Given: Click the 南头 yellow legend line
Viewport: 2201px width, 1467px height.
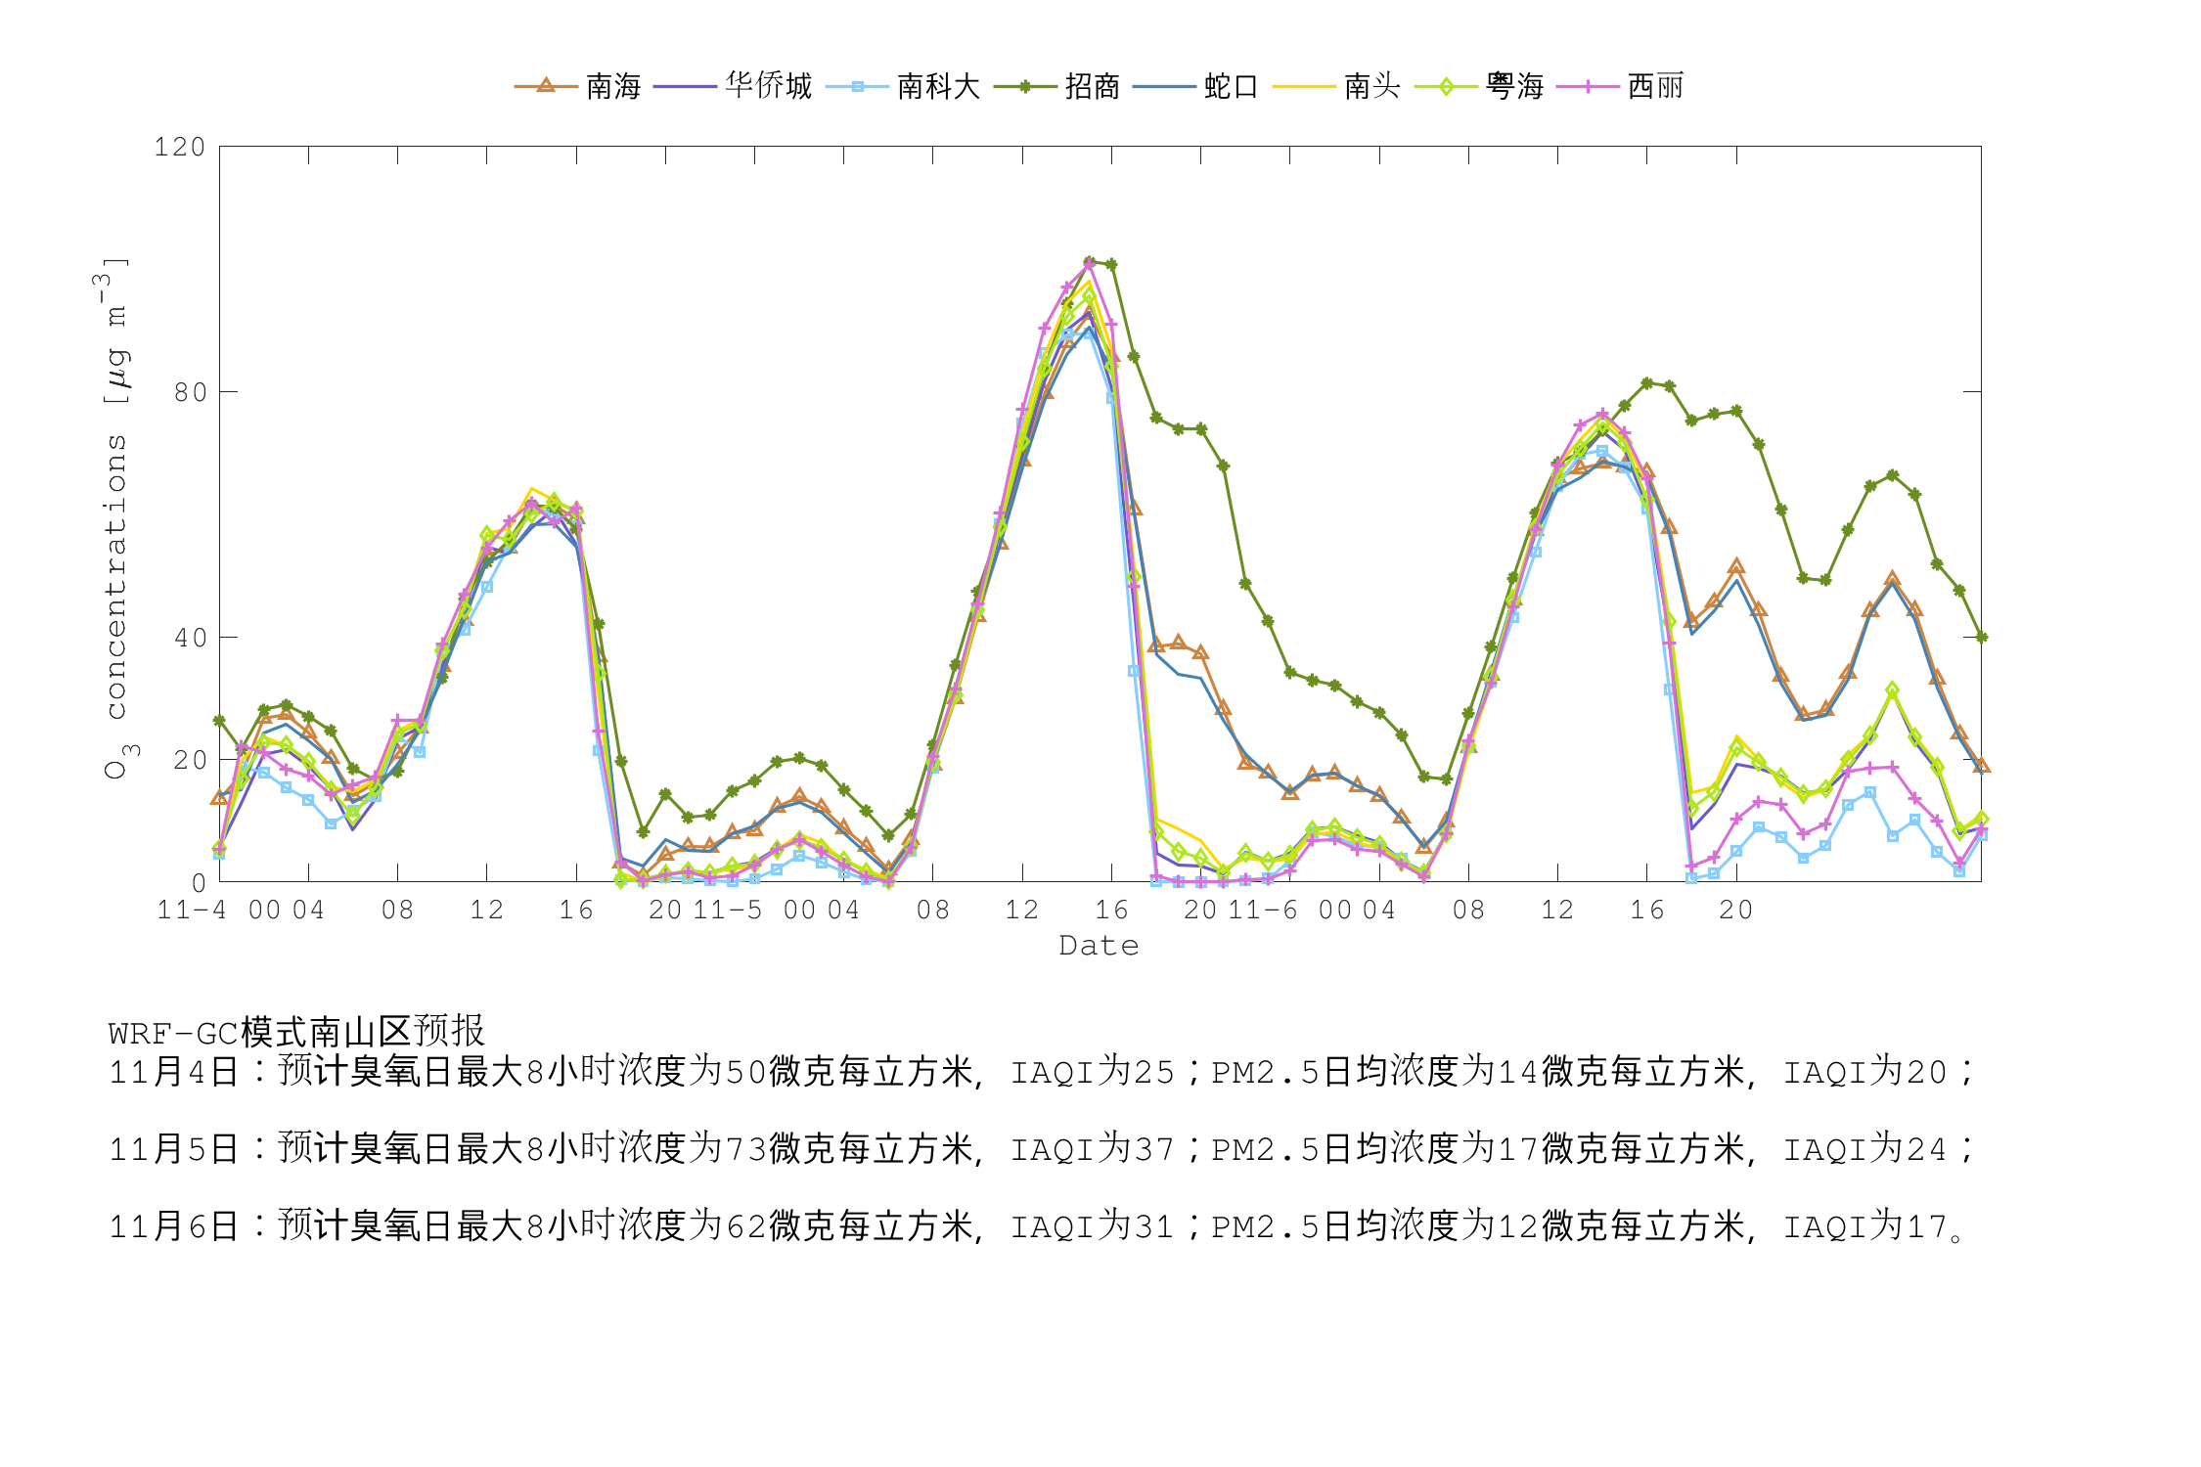Looking at the screenshot, I should [1304, 86].
